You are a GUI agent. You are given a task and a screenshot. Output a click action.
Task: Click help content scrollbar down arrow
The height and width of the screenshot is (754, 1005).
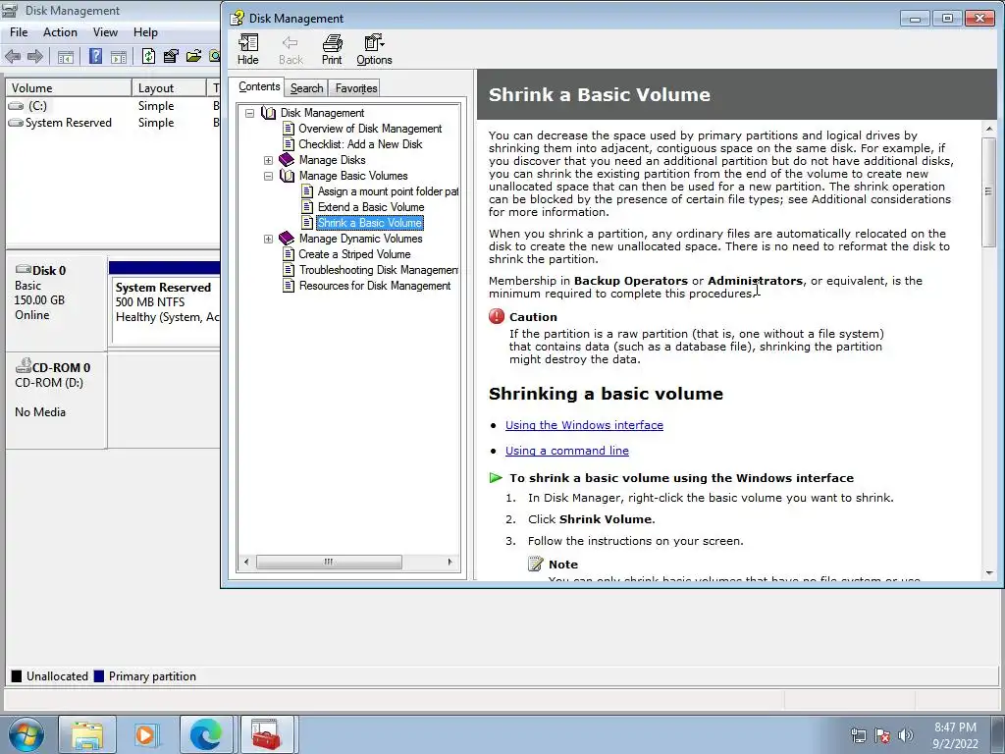tap(989, 573)
